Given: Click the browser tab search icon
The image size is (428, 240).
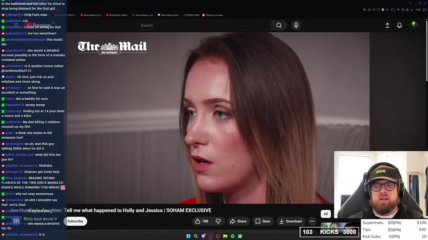Looking at the screenshot, I should [410, 3].
